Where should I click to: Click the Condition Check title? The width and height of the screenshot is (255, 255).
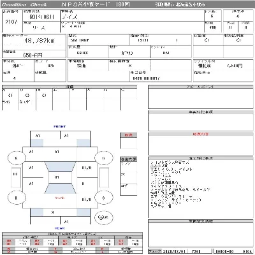point(24,4)
